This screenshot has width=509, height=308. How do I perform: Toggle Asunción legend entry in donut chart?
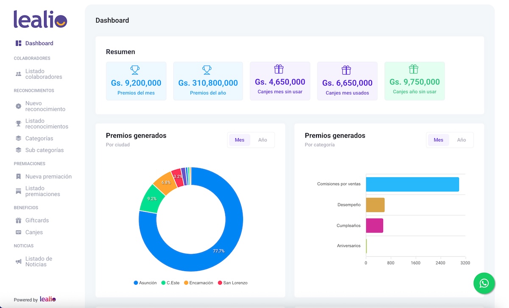pos(145,283)
